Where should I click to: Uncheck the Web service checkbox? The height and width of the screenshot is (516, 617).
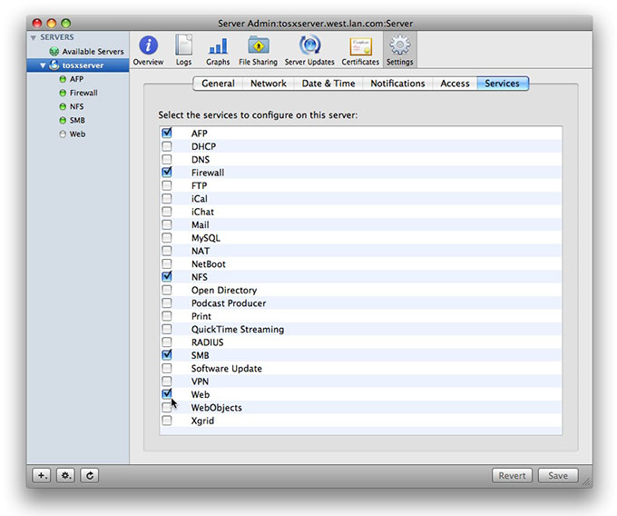(167, 393)
